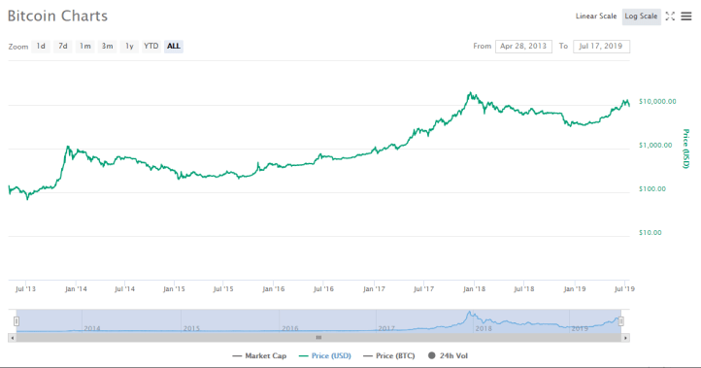Click the Jul '13 x-axis label
The height and width of the screenshot is (368, 701).
[x=25, y=289]
